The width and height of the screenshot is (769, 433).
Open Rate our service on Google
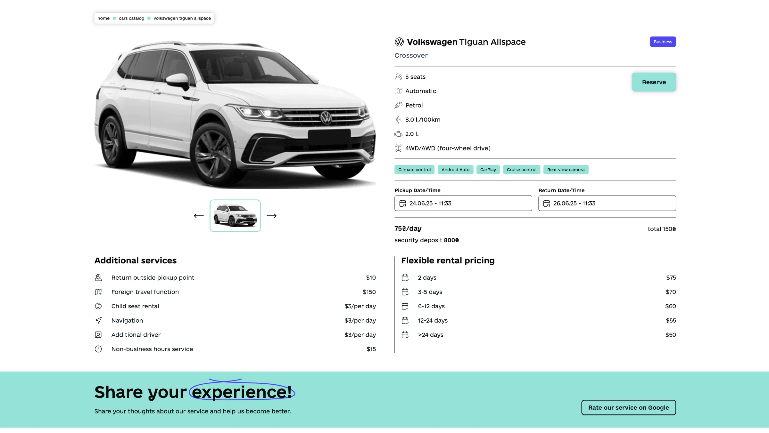tap(629, 408)
